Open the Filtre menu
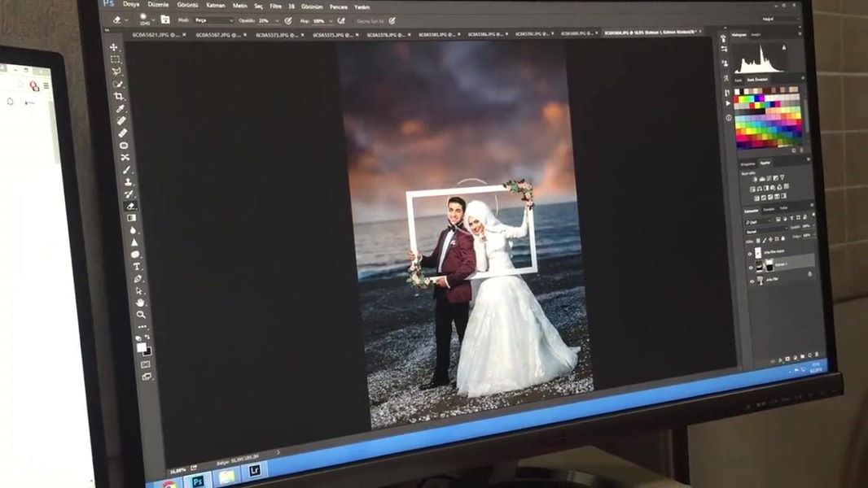The image size is (868, 488). [x=276, y=6]
